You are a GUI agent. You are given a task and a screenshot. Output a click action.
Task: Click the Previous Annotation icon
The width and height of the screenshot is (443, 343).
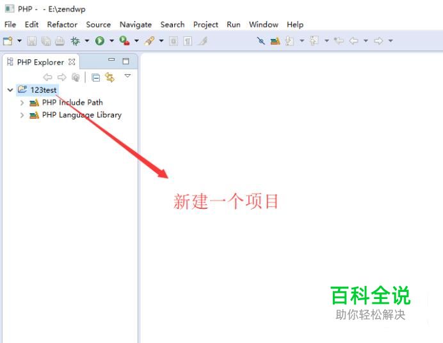point(314,41)
